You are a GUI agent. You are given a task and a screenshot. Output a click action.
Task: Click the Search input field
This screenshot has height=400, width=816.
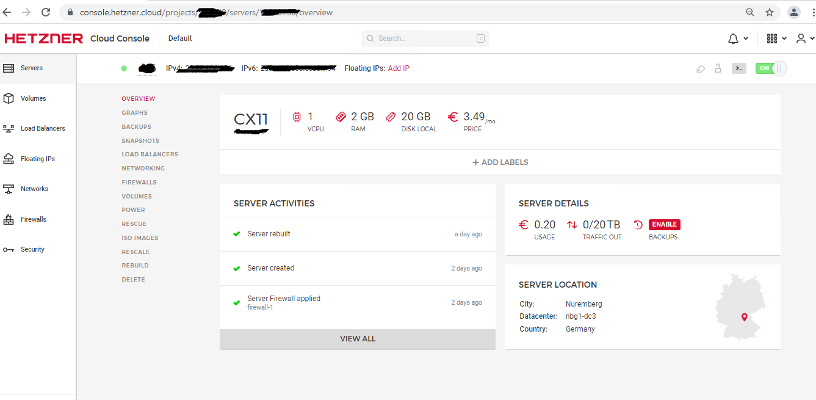point(425,38)
